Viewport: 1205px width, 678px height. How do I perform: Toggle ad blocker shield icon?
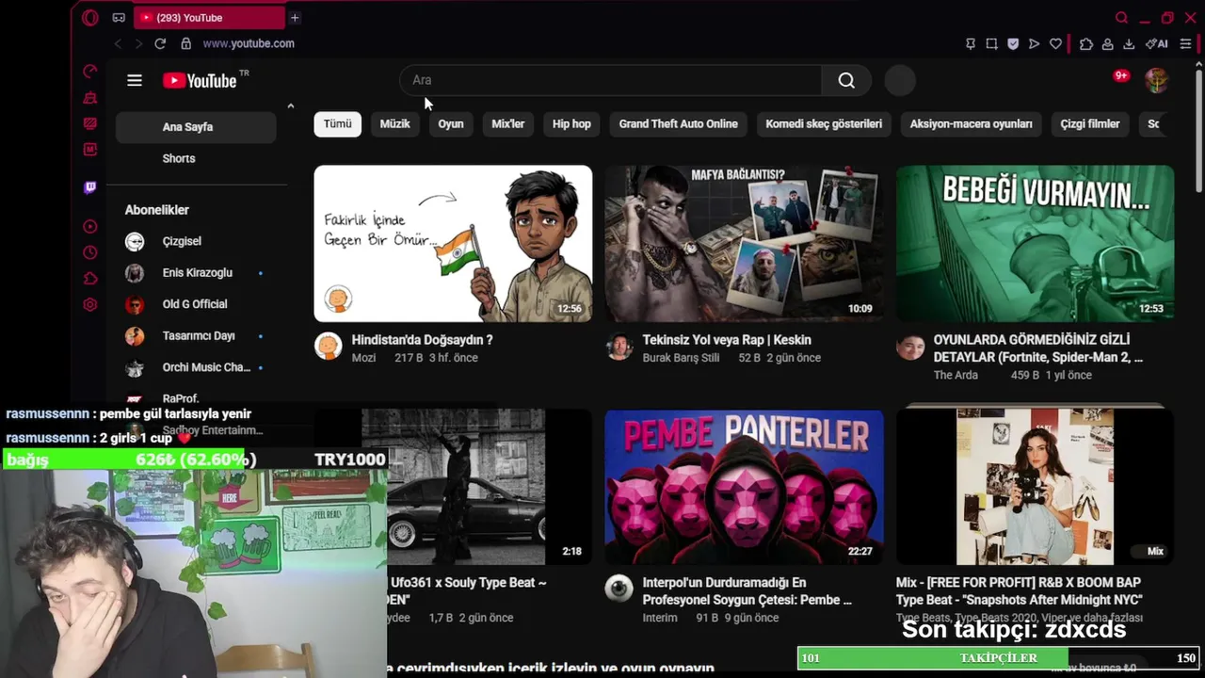point(1013,43)
